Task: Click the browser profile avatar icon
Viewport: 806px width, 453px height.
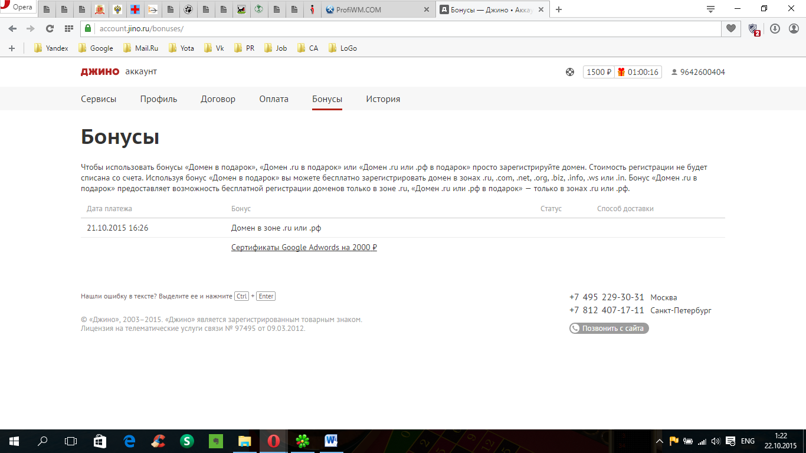Action: 794,28
